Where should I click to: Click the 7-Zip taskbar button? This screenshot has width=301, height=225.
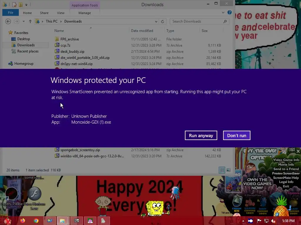click(x=77, y=221)
